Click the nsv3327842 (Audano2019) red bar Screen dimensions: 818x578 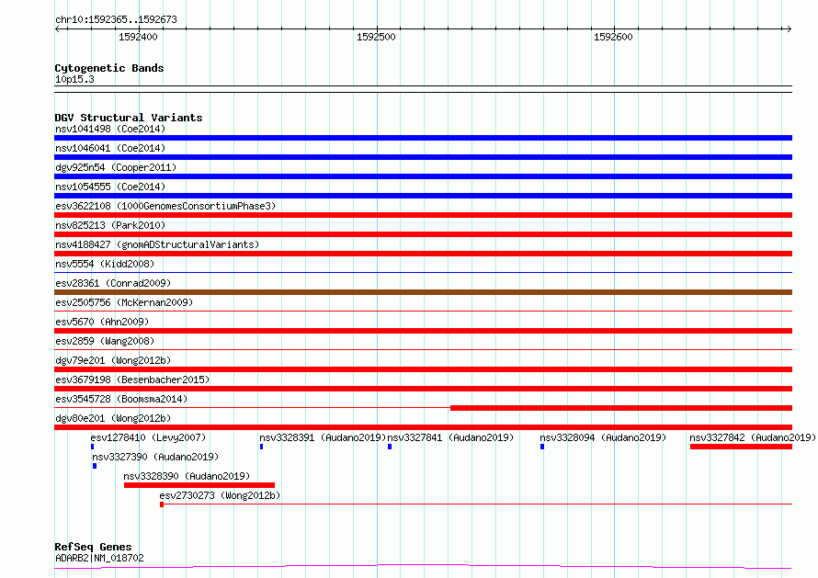pos(741,447)
